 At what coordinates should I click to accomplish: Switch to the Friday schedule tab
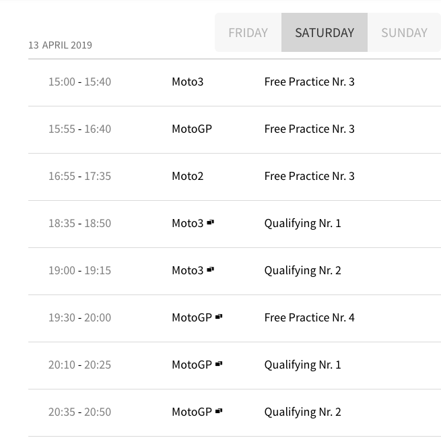248,32
